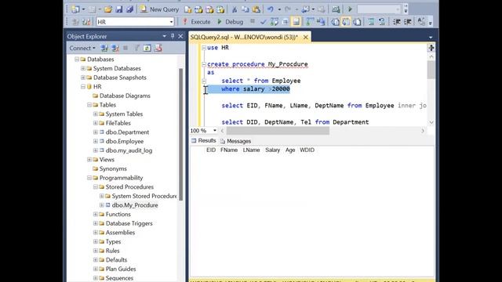Collapse the HR database node
The height and width of the screenshot is (282, 502).
pos(83,86)
